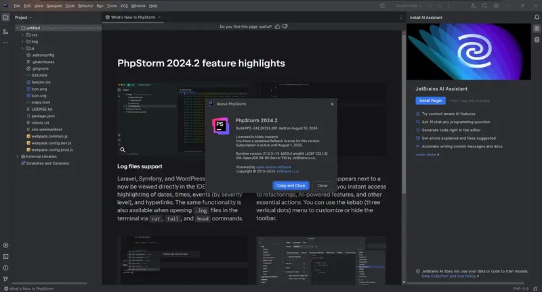Open the open-source software link
The width and height of the screenshot is (542, 292).
pyautogui.click(x=274, y=167)
